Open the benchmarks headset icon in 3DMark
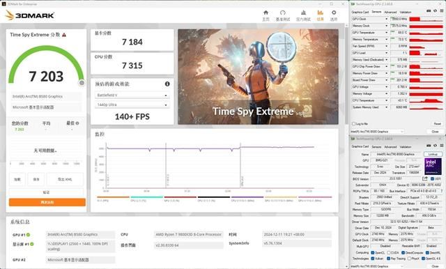Image resolution: width=446 pixels, height=269 pixels. click(x=282, y=13)
